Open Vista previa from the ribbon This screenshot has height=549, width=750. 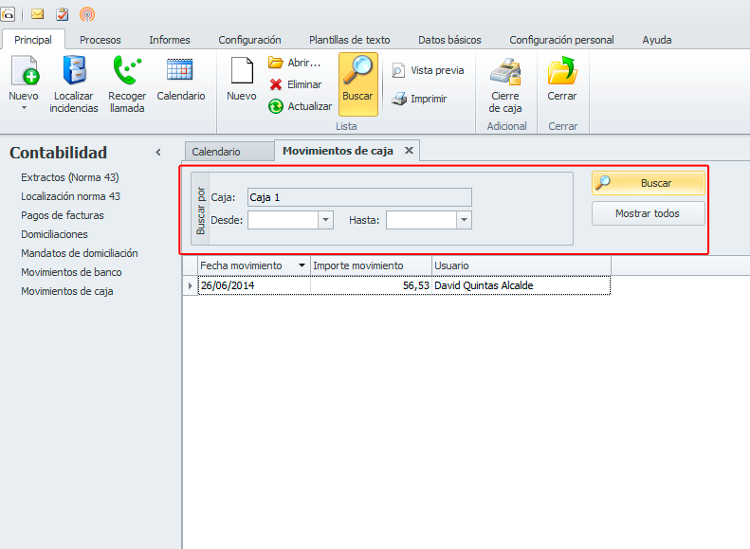click(429, 70)
